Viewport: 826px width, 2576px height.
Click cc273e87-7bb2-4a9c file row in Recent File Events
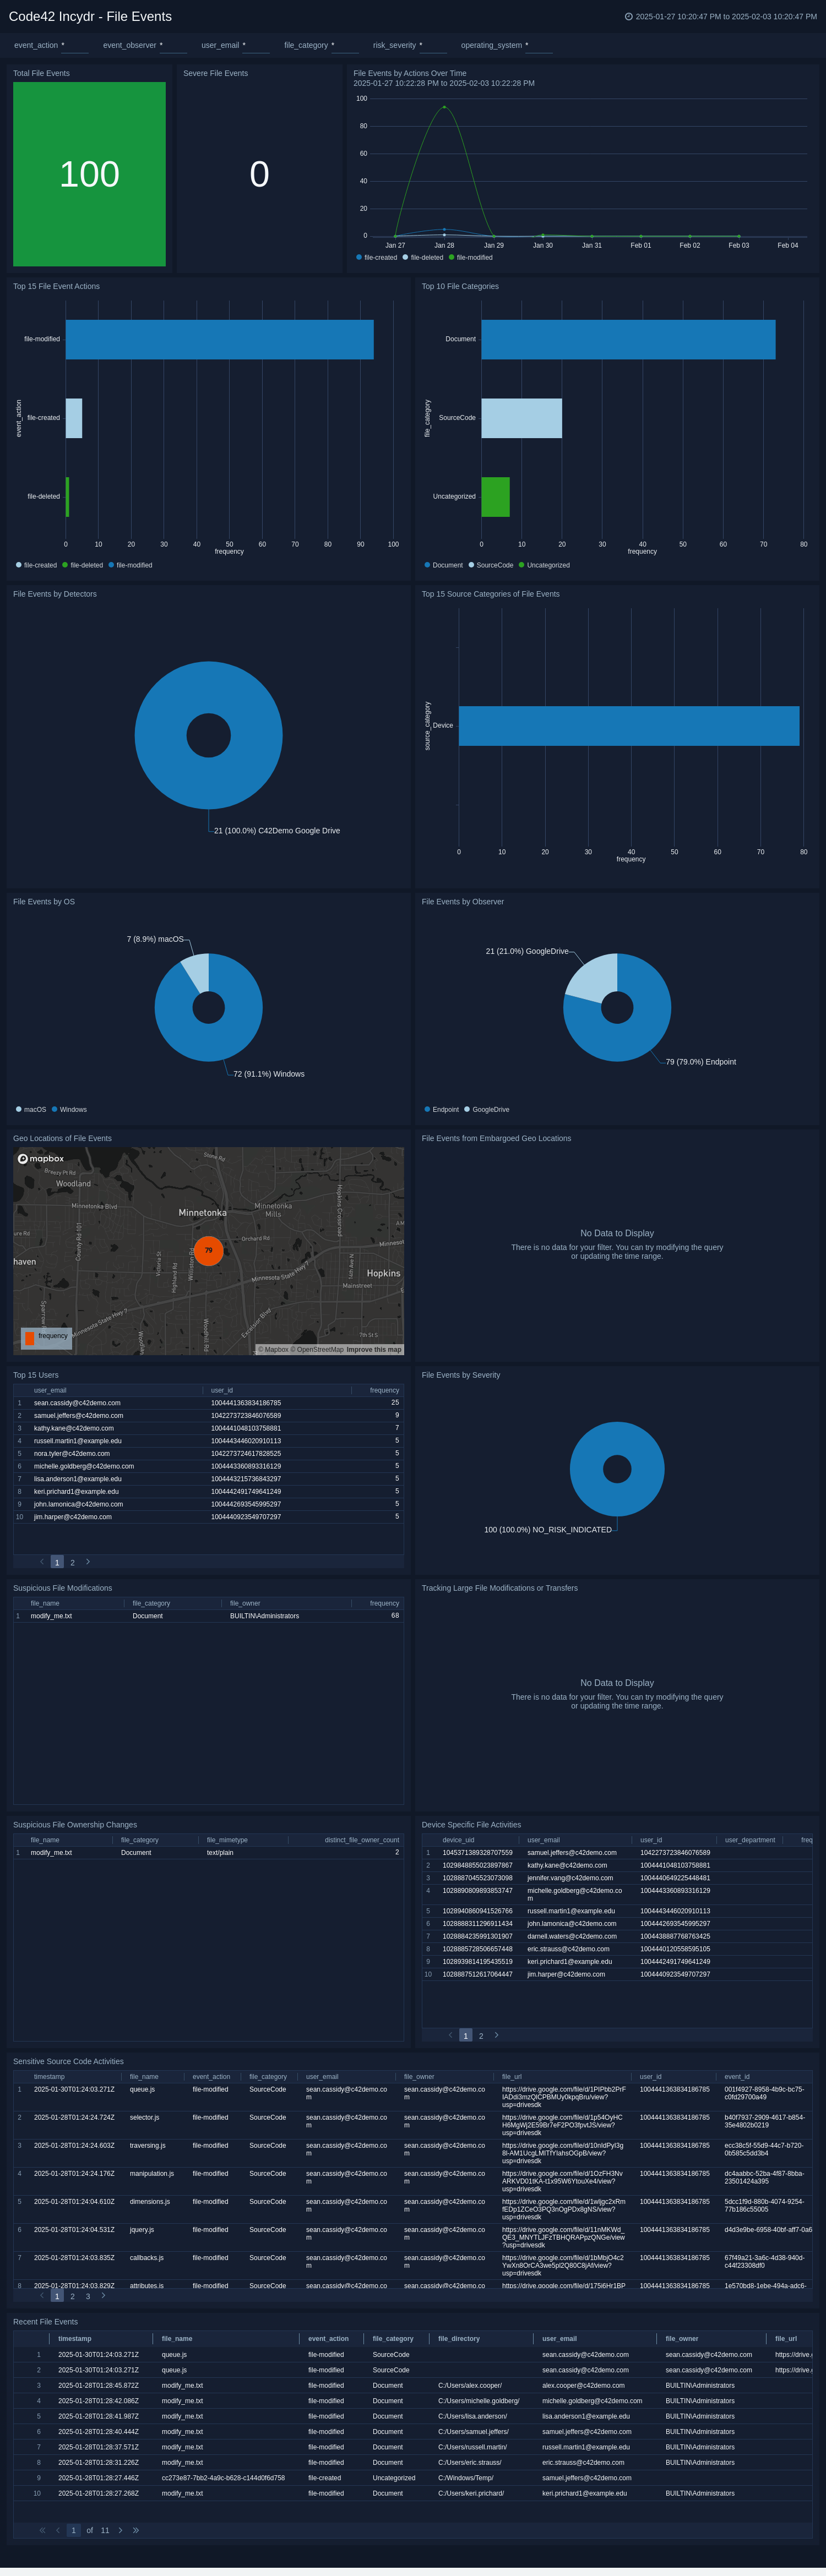tap(412, 2478)
